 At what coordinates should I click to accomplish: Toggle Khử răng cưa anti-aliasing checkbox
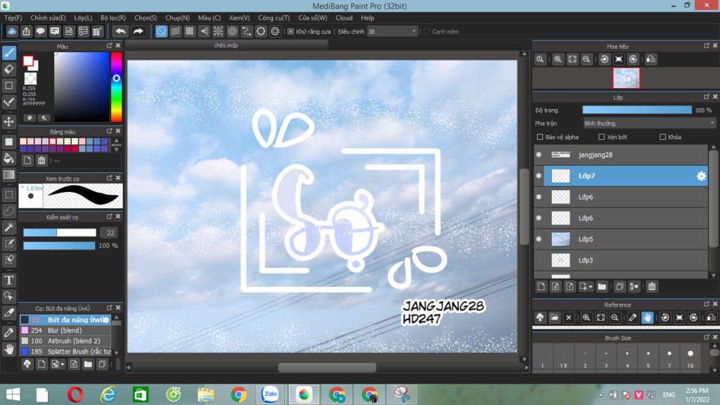click(290, 32)
